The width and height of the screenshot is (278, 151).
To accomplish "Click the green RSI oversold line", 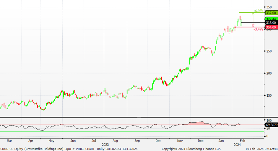I will pyautogui.click(x=132, y=131).
